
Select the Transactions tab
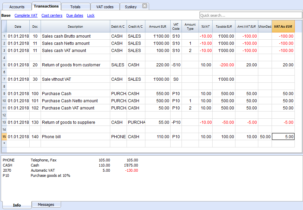point(46,6)
